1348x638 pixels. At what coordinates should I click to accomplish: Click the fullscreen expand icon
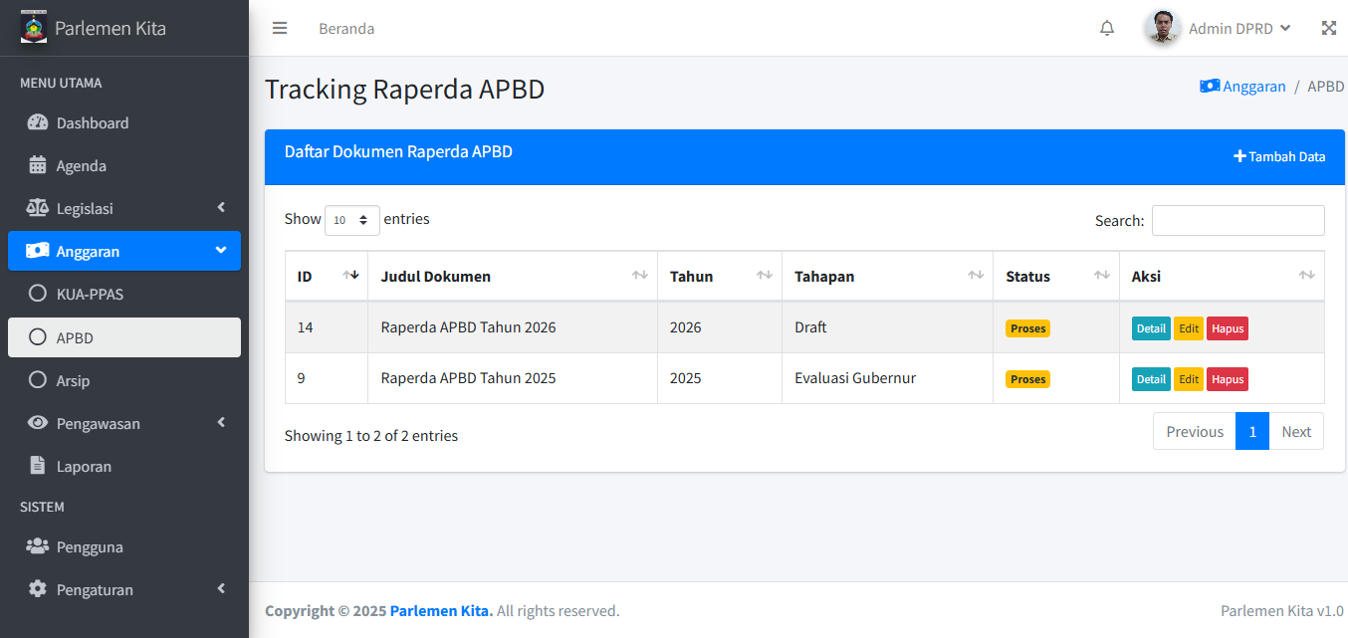pyautogui.click(x=1328, y=28)
